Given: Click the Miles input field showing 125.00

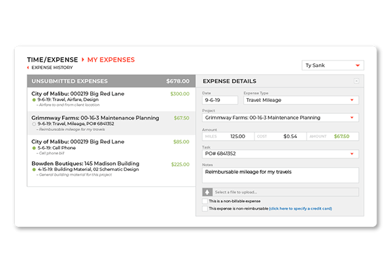Looking at the screenshot, I should (x=228, y=136).
